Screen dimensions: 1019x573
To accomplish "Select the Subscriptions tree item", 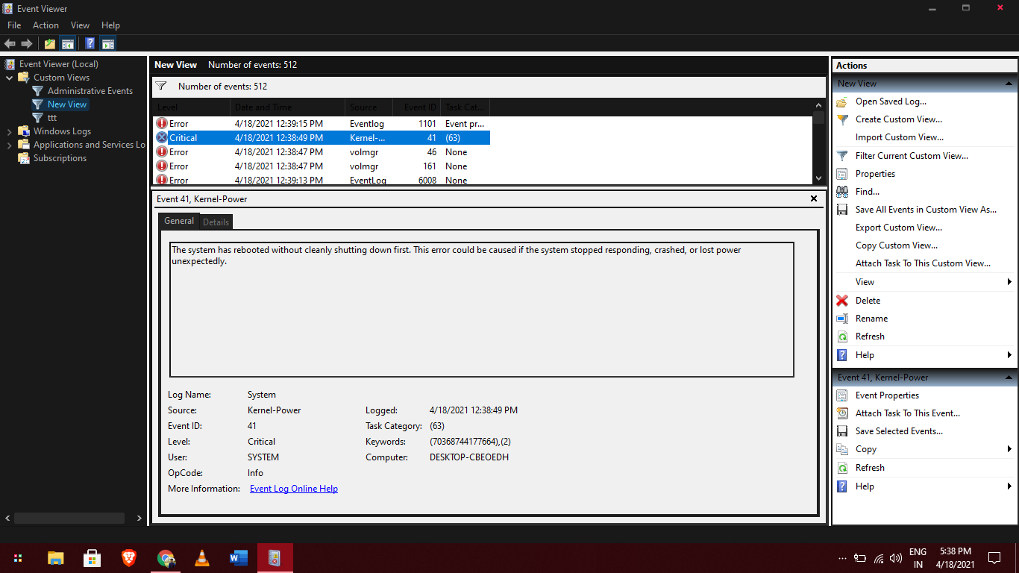I will [x=60, y=158].
